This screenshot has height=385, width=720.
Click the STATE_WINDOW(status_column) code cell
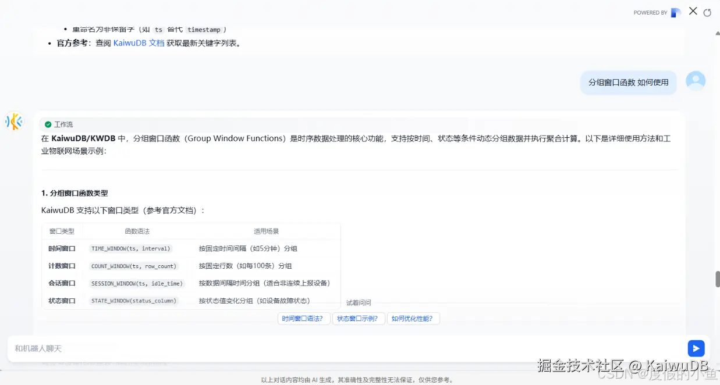[133, 301]
